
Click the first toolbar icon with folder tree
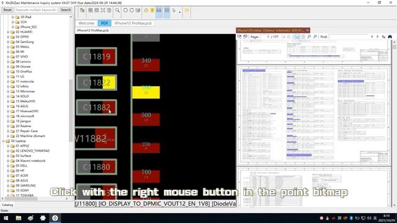(x=83, y=11)
